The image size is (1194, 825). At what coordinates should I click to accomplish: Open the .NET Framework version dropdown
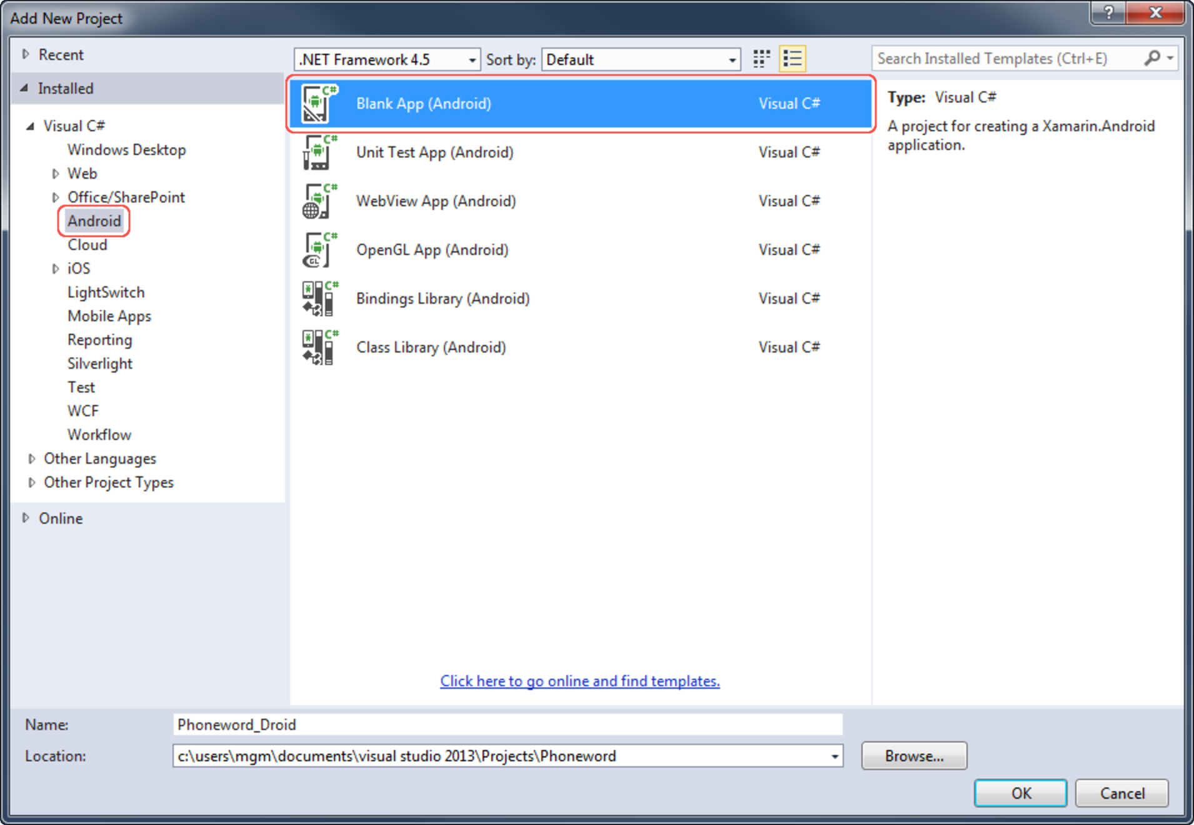(472, 60)
